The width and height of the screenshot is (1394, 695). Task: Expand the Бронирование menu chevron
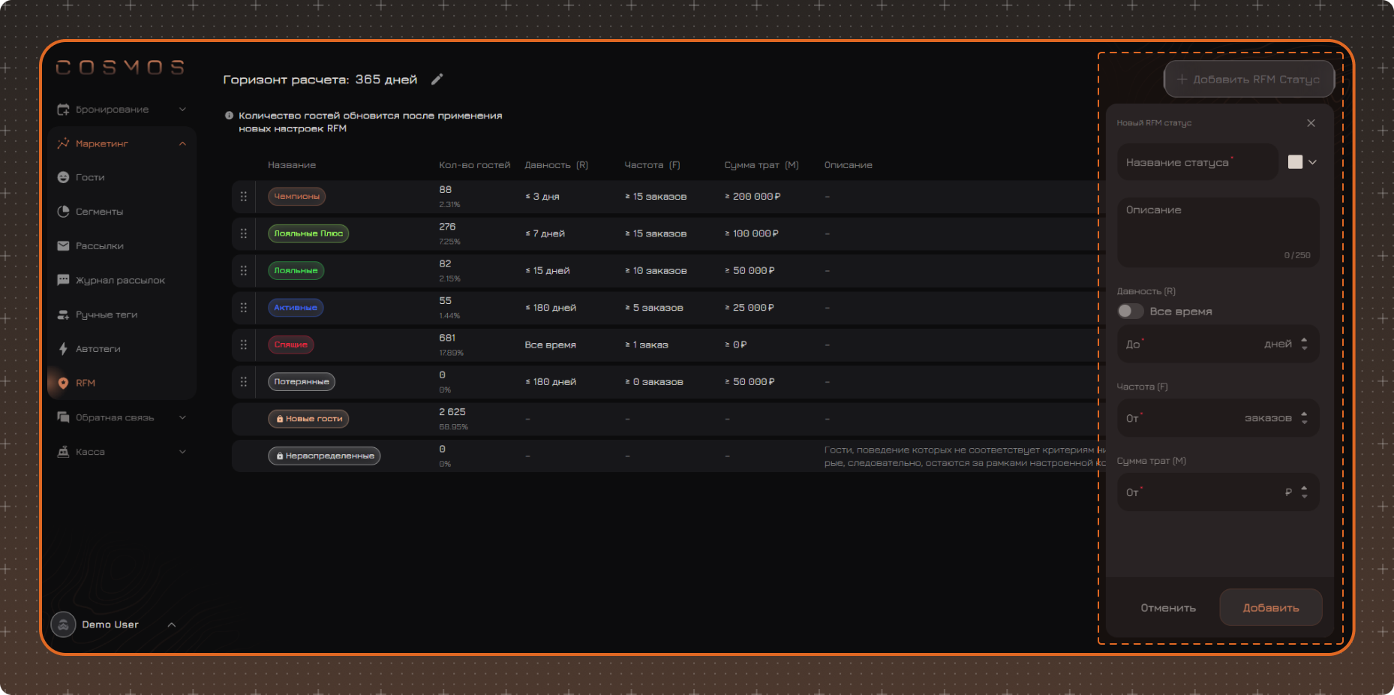point(182,110)
